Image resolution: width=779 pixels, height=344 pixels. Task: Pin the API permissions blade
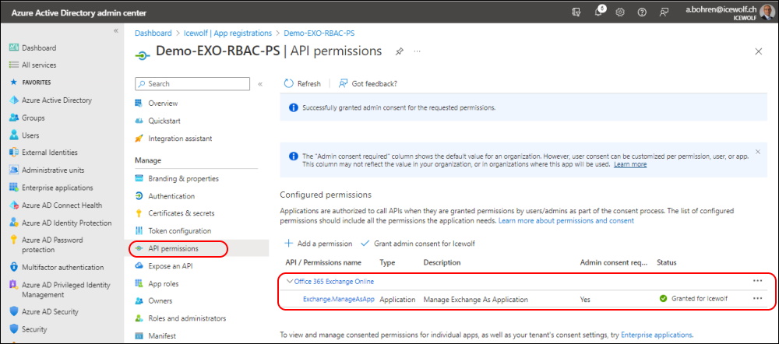pos(400,51)
